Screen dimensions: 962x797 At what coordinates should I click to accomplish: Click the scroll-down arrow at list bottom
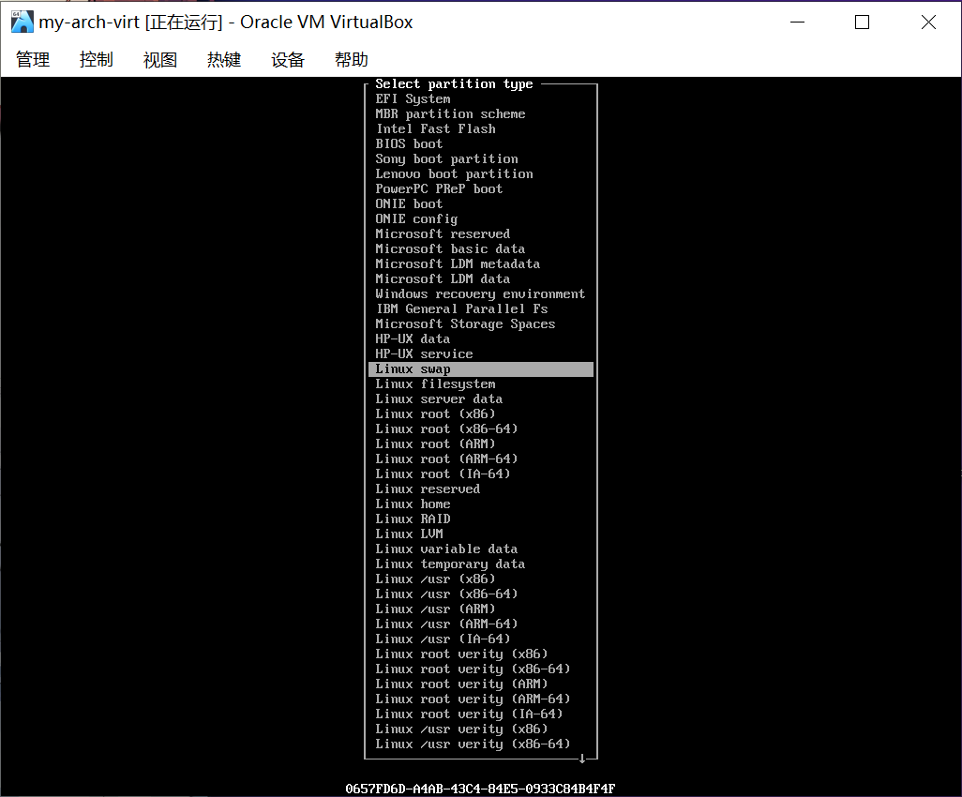581,758
